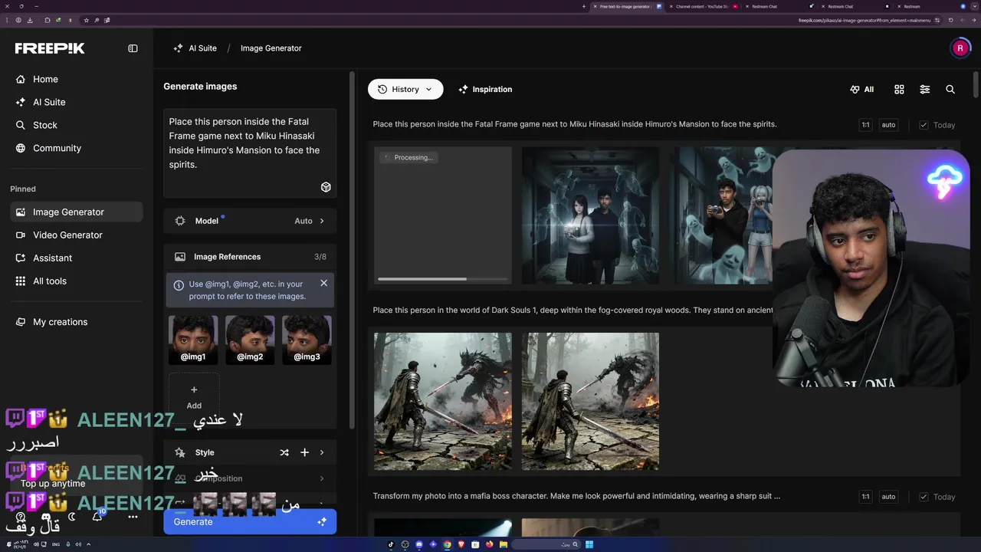Add a new Style with plus icon
The image size is (981, 552).
[304, 452]
